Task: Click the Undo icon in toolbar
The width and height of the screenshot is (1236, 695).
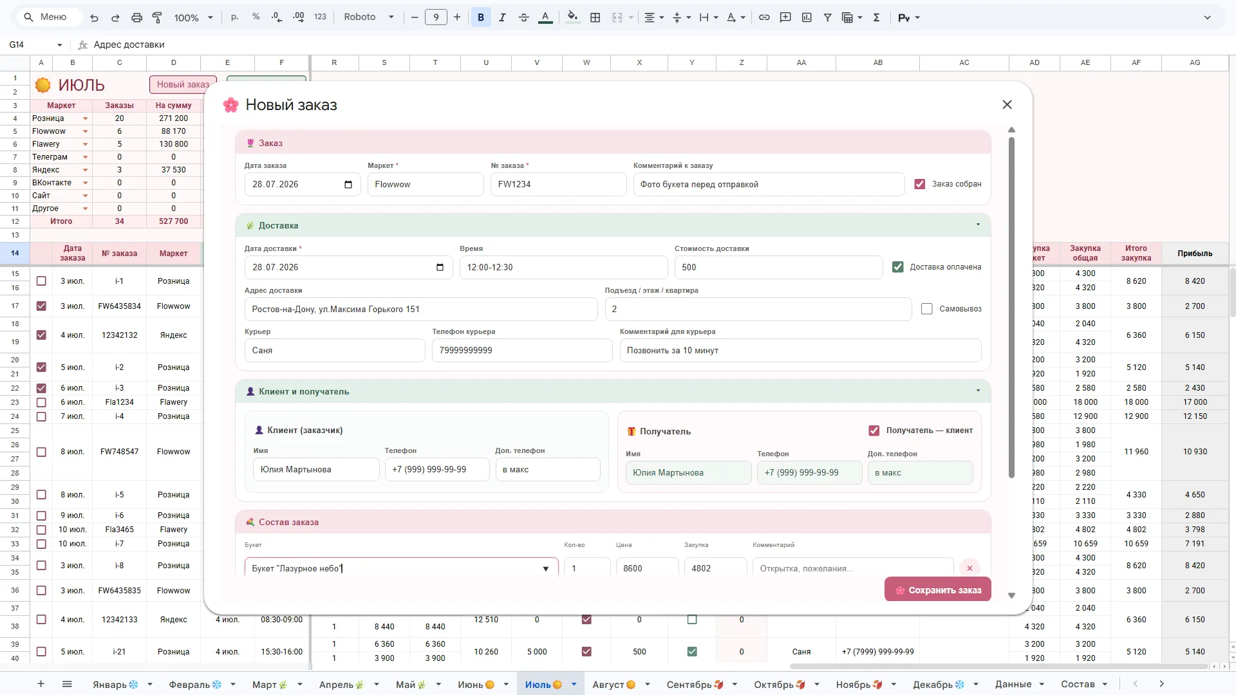Action: (x=94, y=17)
